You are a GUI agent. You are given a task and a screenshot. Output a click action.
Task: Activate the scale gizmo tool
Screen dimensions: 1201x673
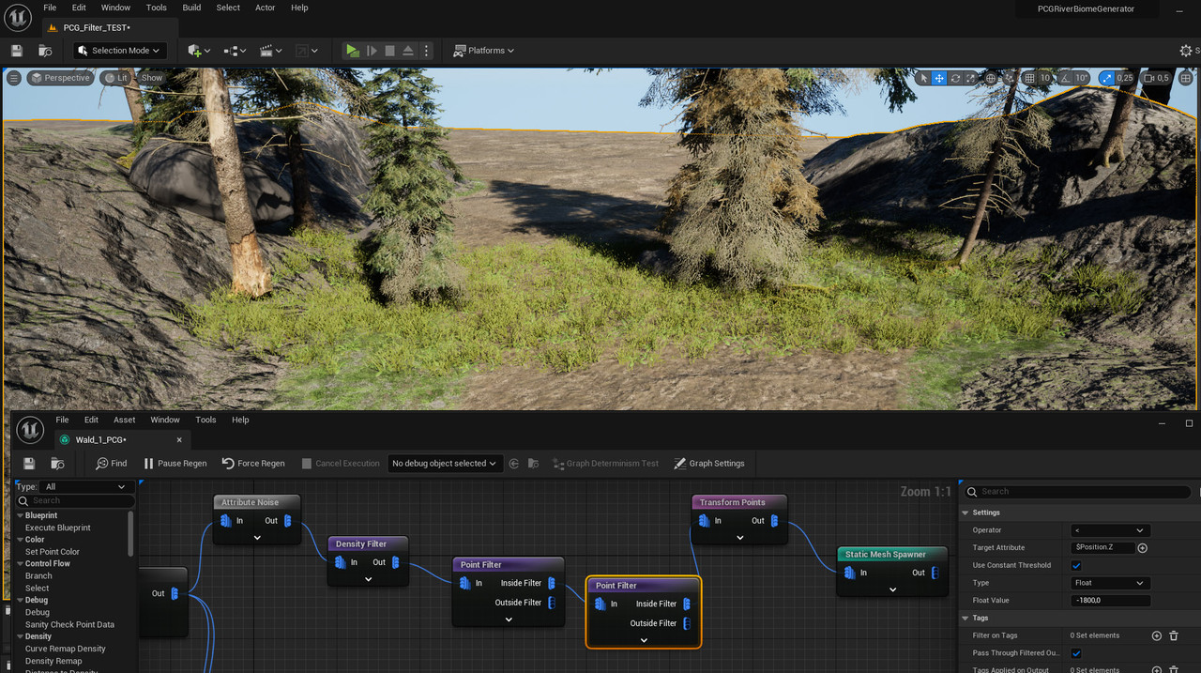click(971, 78)
